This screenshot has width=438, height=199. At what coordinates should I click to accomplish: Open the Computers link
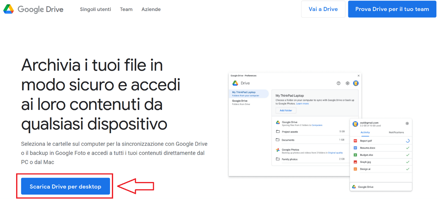click(317, 125)
